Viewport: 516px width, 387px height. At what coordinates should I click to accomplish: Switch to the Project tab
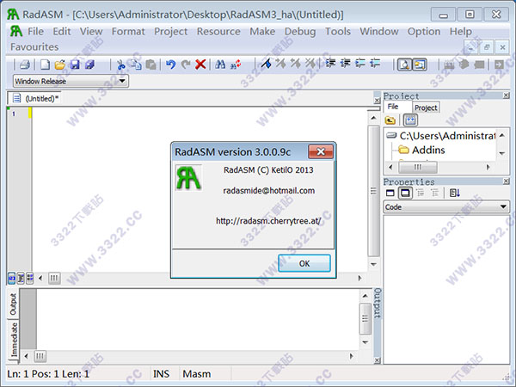[426, 107]
